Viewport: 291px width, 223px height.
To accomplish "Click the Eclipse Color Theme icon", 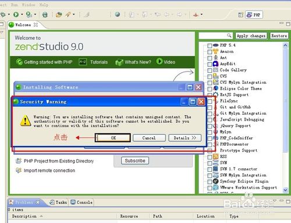I will click(215, 89).
